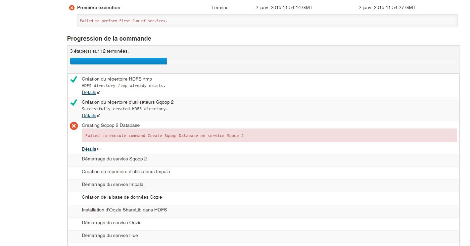Viewport: 470px width, 246px height.
Task: Click the Installation d'Oozie ShareLib dans HDFS row
Action: click(x=124, y=210)
